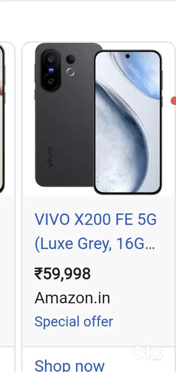Select the Amazon.in seller name

click(x=72, y=298)
